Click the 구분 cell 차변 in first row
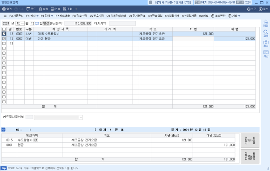The image size is (270, 171). (29, 34)
